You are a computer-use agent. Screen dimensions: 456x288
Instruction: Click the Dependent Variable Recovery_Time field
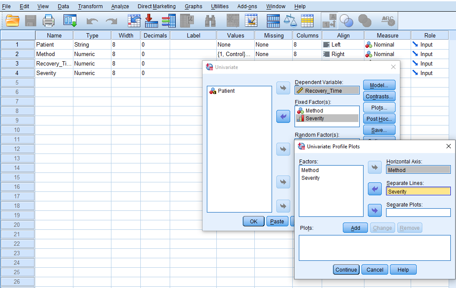[x=327, y=90]
